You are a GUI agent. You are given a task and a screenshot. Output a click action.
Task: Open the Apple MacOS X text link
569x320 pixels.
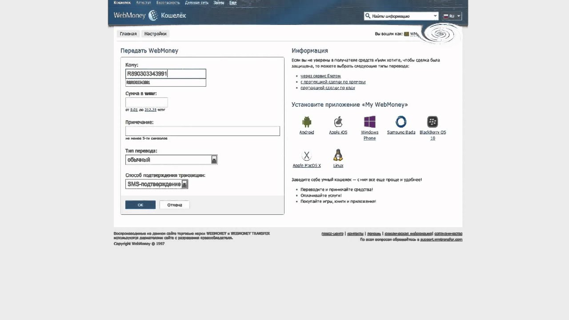[x=307, y=166]
